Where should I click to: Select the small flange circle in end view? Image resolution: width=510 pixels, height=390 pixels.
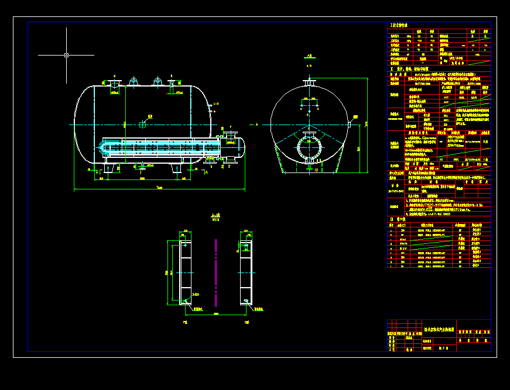[309, 146]
